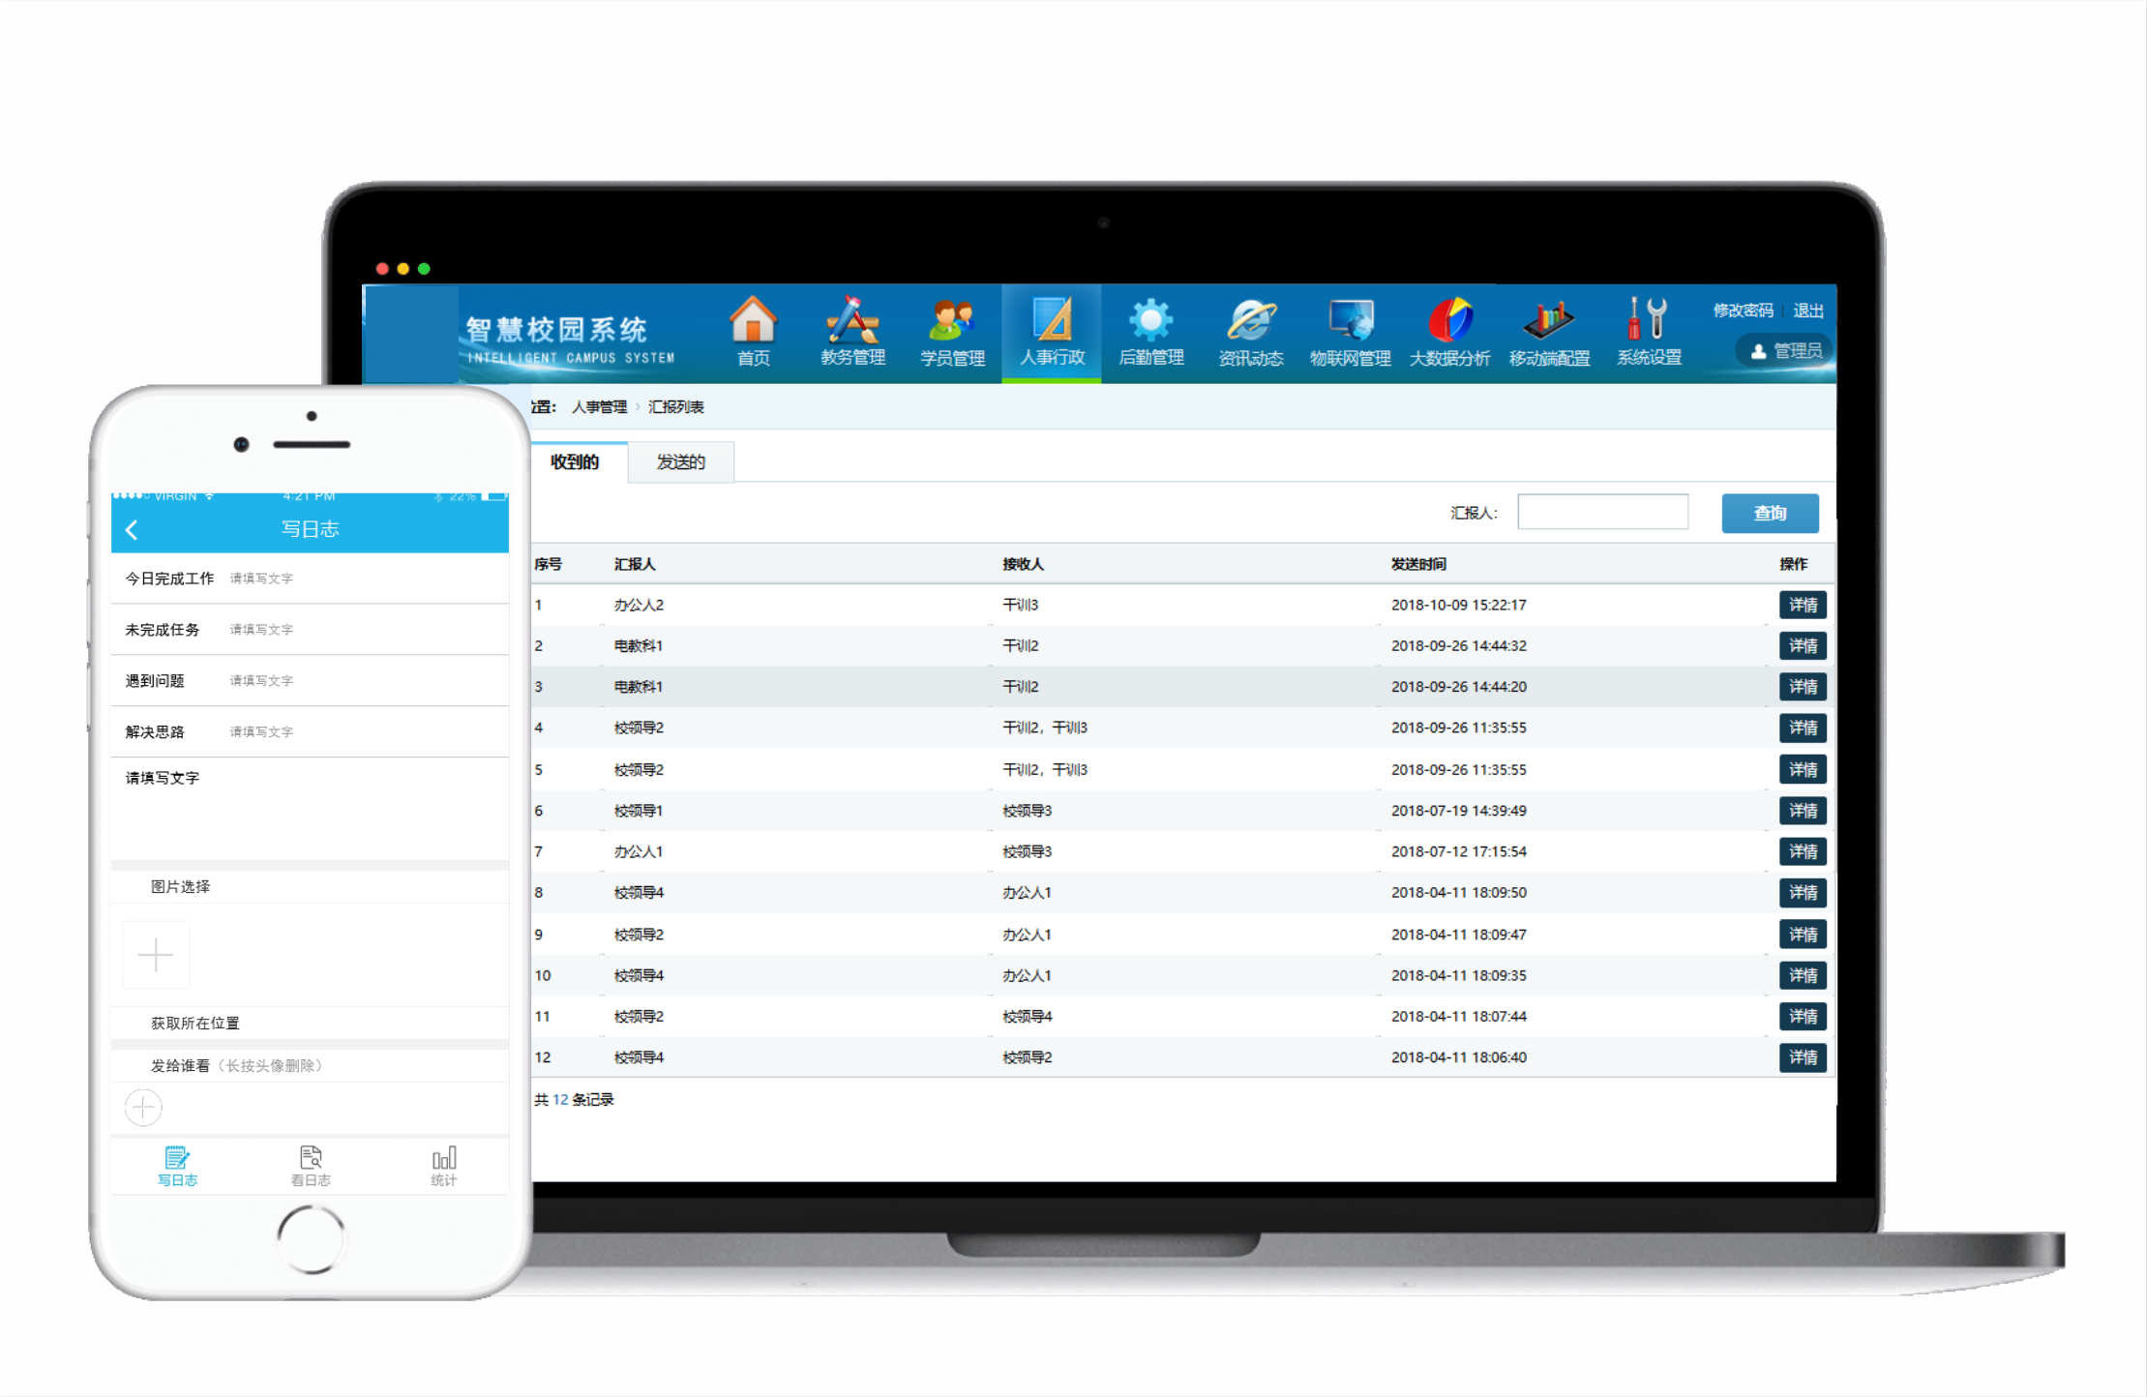Click the 查询 search button

1770,513
